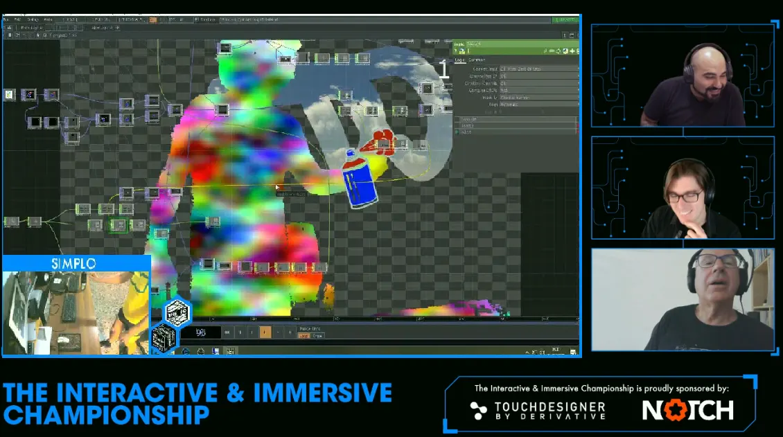Click the highlighted orange play button
Screen dimensions: 783x437
point(265,332)
